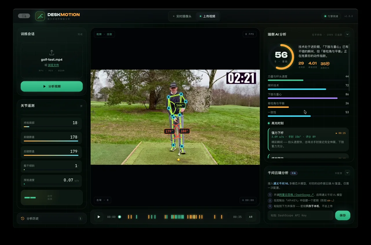
Task: Click the 4.01 peak speed value
Action: 312,63
